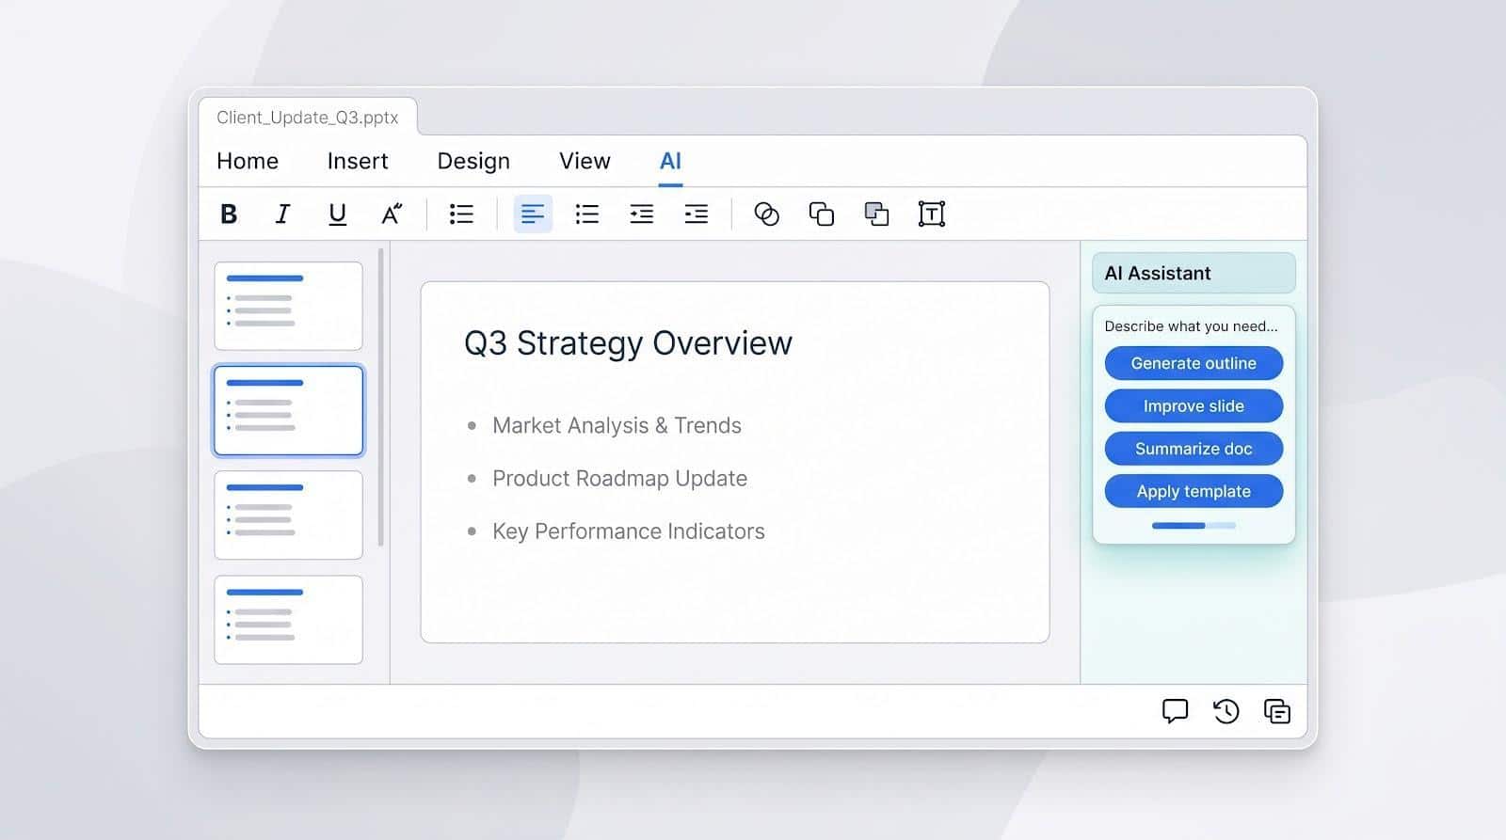Switch to the View tab

pyautogui.click(x=585, y=161)
